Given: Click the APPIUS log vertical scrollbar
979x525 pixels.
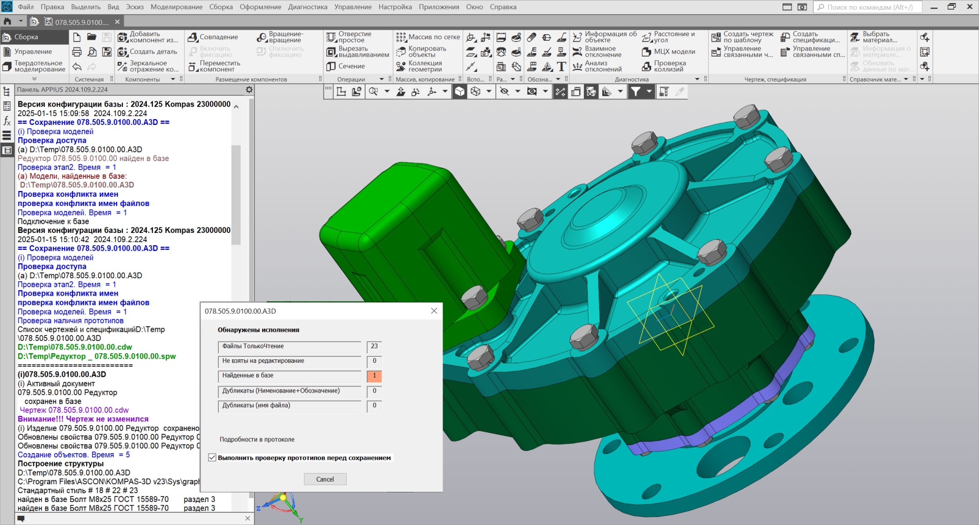Looking at the screenshot, I should coord(236,195).
